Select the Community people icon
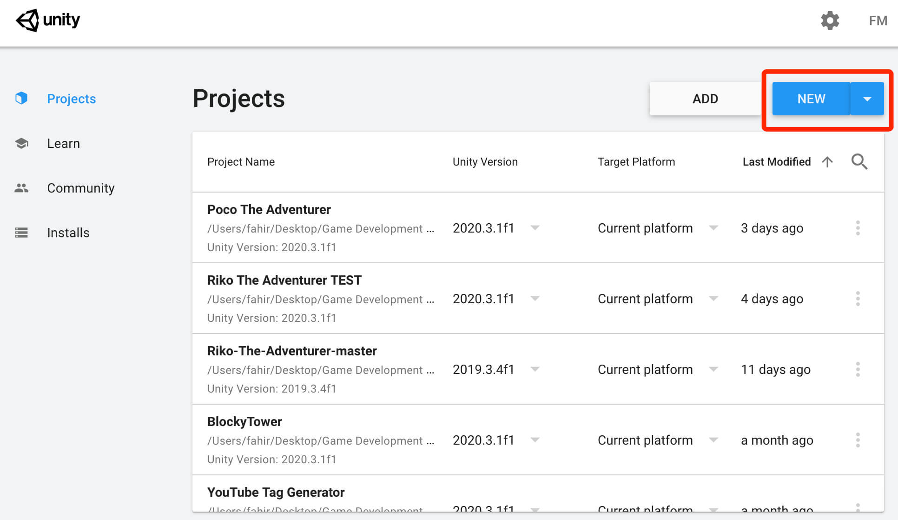Screen dimensions: 898x520 [21, 188]
